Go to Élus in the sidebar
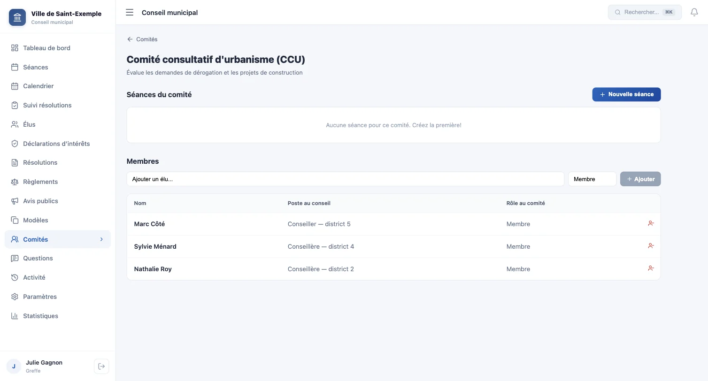 click(57, 124)
